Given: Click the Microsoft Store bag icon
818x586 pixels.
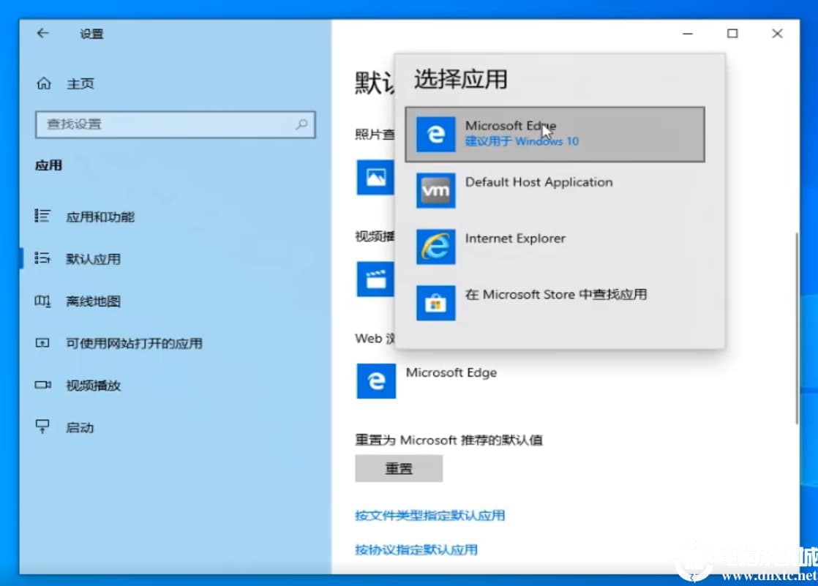Looking at the screenshot, I should pos(435,303).
